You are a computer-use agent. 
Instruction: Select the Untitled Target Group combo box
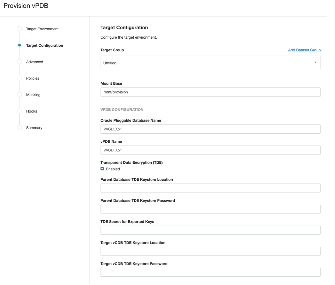(x=206, y=63)
